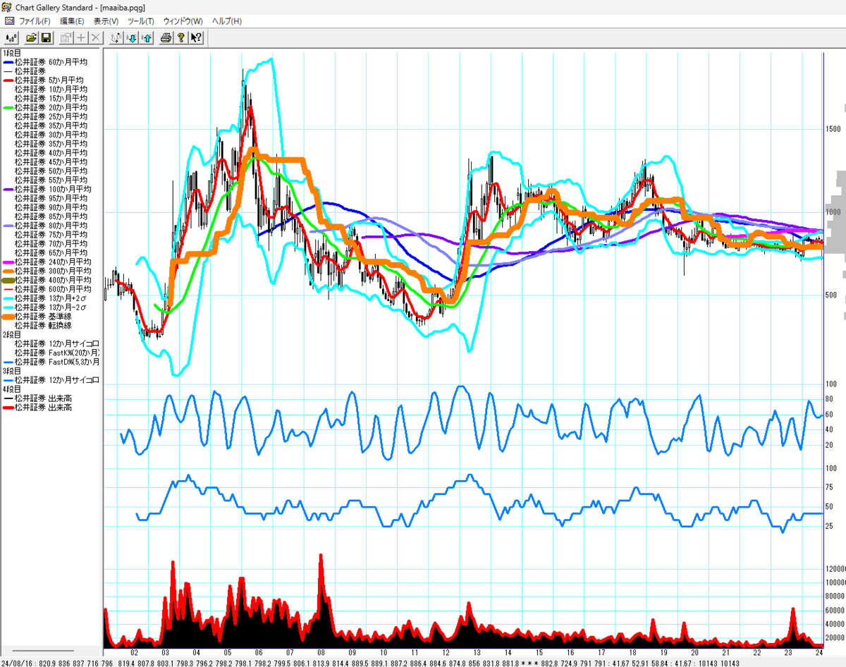This screenshot has width=846, height=667.
Task: Click the greyed-out X delete icon
Action: click(x=95, y=37)
